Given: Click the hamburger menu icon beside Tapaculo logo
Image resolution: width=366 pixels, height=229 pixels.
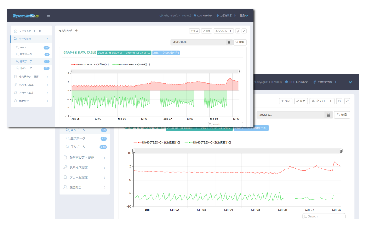Looking at the screenshot, I should (48, 16).
